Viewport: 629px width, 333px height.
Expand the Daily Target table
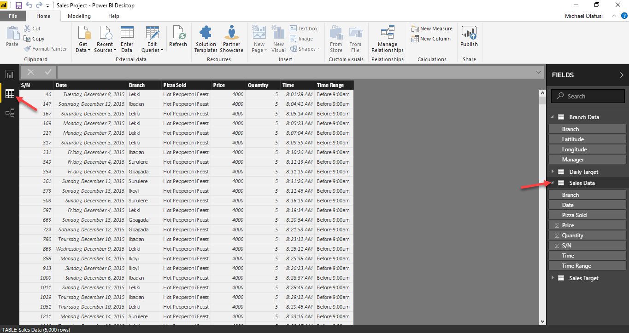[x=553, y=171]
